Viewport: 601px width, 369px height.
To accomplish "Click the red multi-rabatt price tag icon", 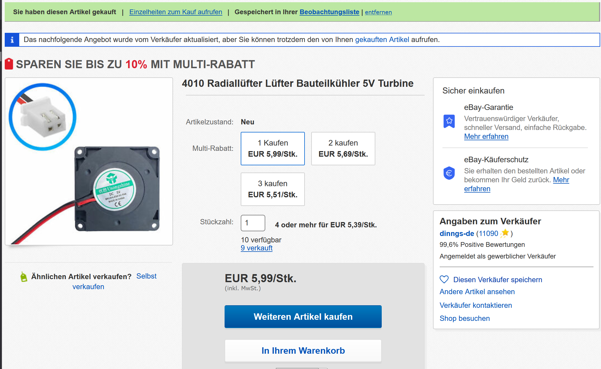I will pyautogui.click(x=9, y=64).
